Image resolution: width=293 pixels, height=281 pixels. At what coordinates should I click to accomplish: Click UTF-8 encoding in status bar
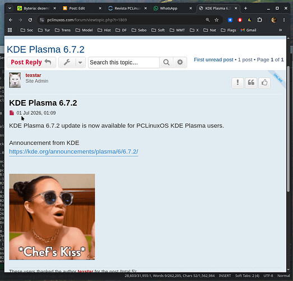pyautogui.click(x=268, y=276)
